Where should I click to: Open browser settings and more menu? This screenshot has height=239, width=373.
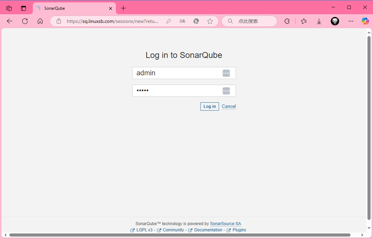tap(351, 21)
